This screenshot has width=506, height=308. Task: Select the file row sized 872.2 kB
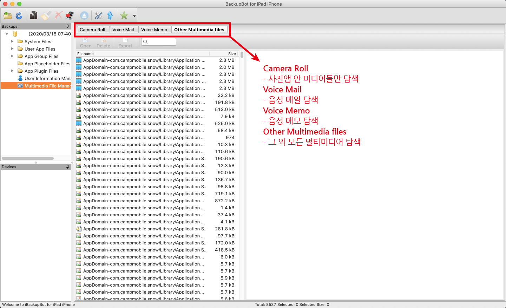pos(157,201)
